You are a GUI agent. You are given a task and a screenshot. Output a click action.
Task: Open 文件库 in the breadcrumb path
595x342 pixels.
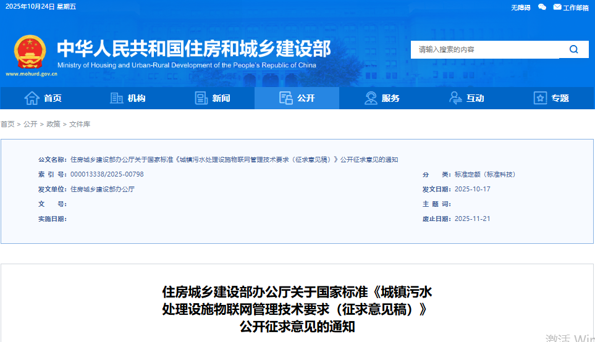coord(80,124)
